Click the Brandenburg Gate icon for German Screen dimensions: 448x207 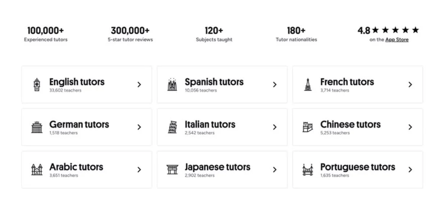(37, 127)
